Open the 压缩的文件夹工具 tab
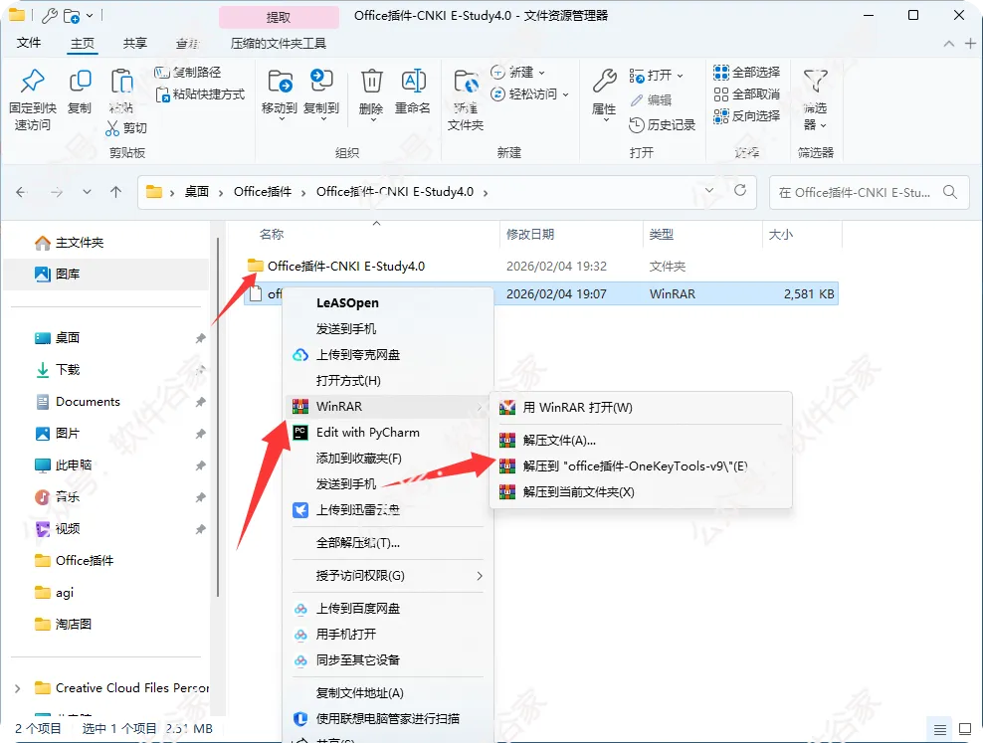The image size is (983, 743). pyautogui.click(x=279, y=43)
